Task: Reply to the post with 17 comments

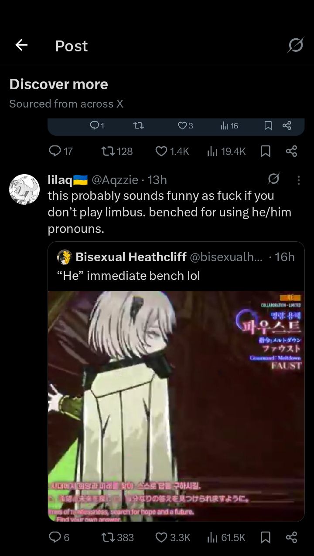Action: pyautogui.click(x=60, y=151)
